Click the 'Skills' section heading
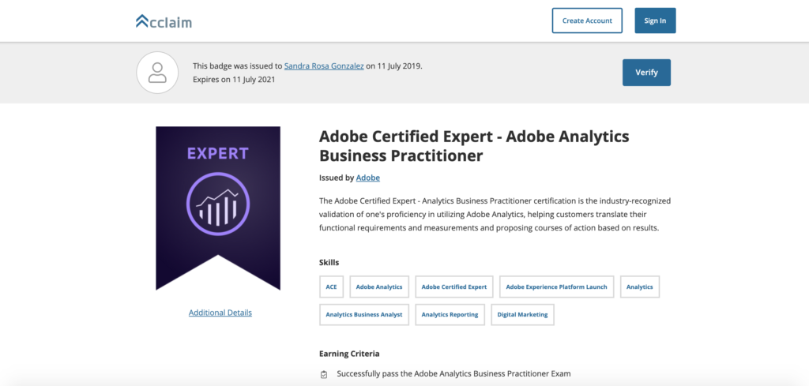 [329, 262]
